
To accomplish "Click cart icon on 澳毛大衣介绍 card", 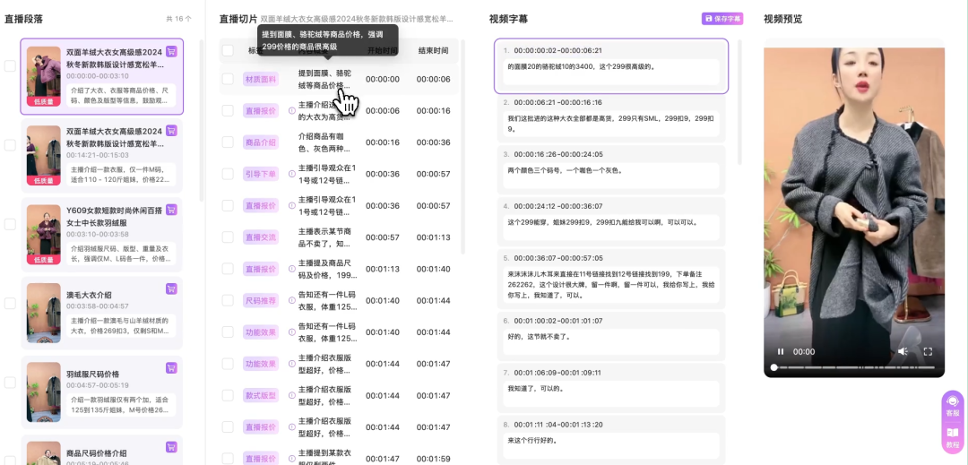I will [171, 288].
